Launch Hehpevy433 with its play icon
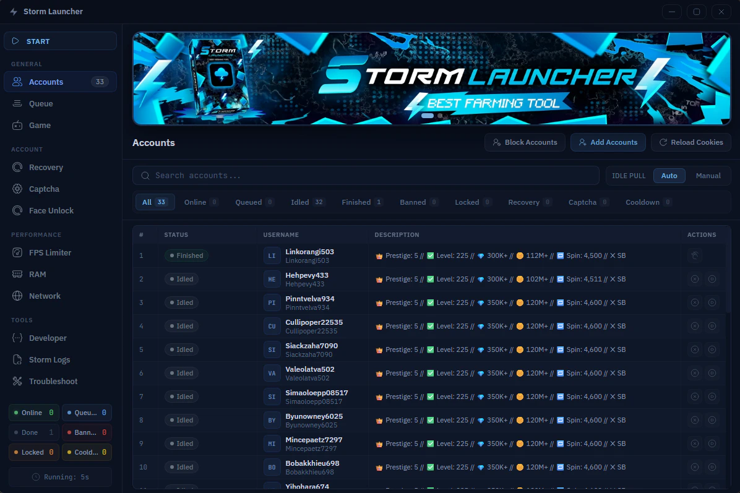The image size is (740, 493). [x=712, y=279]
